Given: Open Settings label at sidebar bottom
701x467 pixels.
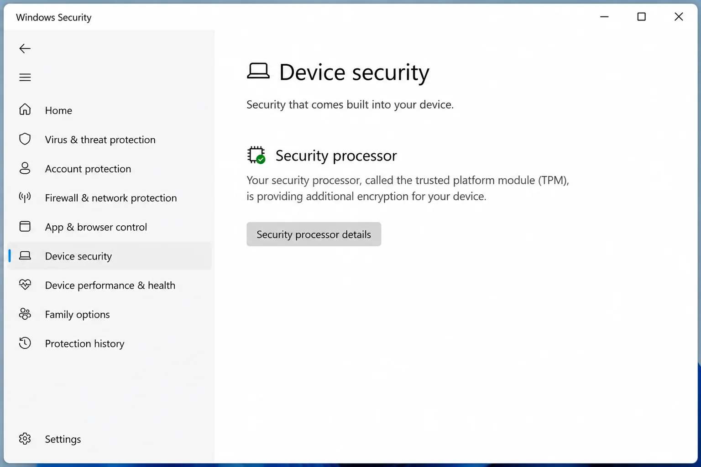Looking at the screenshot, I should point(63,439).
